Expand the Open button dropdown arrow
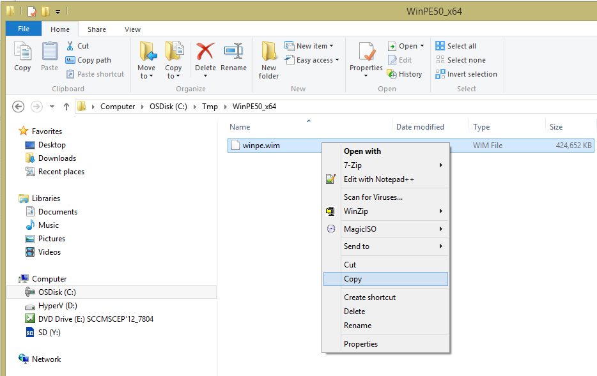The image size is (597, 376). (x=423, y=46)
